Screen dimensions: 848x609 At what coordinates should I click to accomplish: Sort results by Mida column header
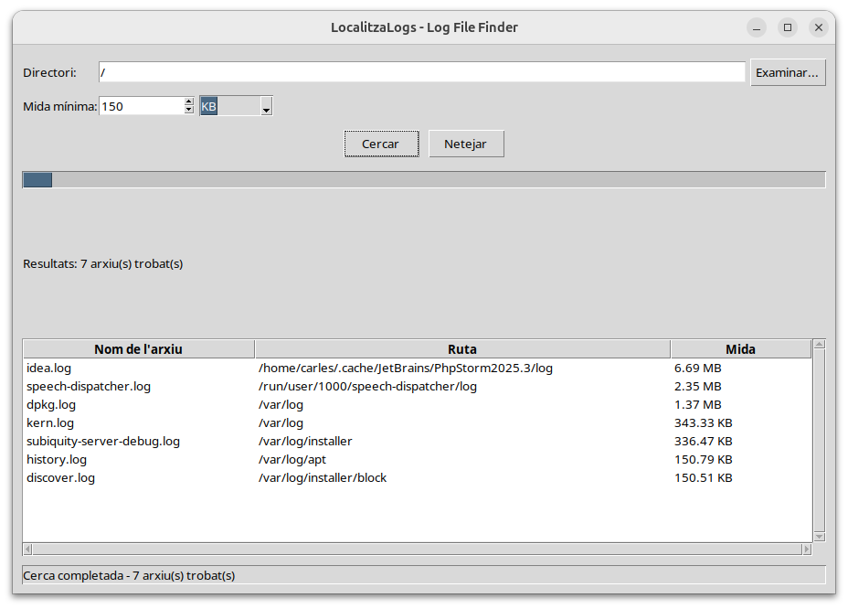point(740,348)
